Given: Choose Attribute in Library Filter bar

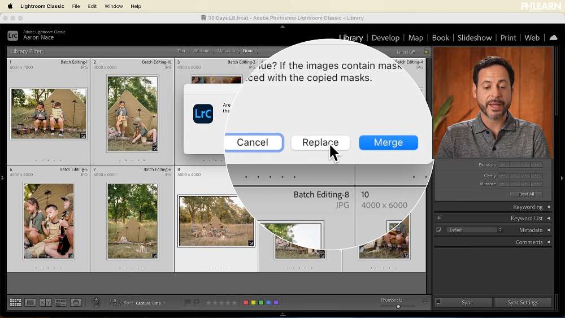Looking at the screenshot, I should click(201, 51).
